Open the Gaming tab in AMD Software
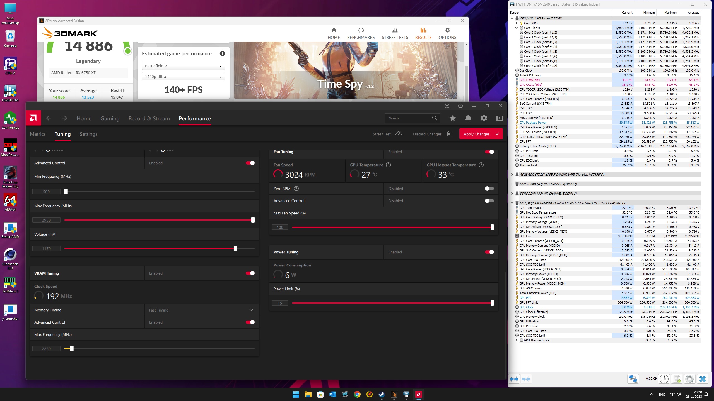 click(110, 118)
